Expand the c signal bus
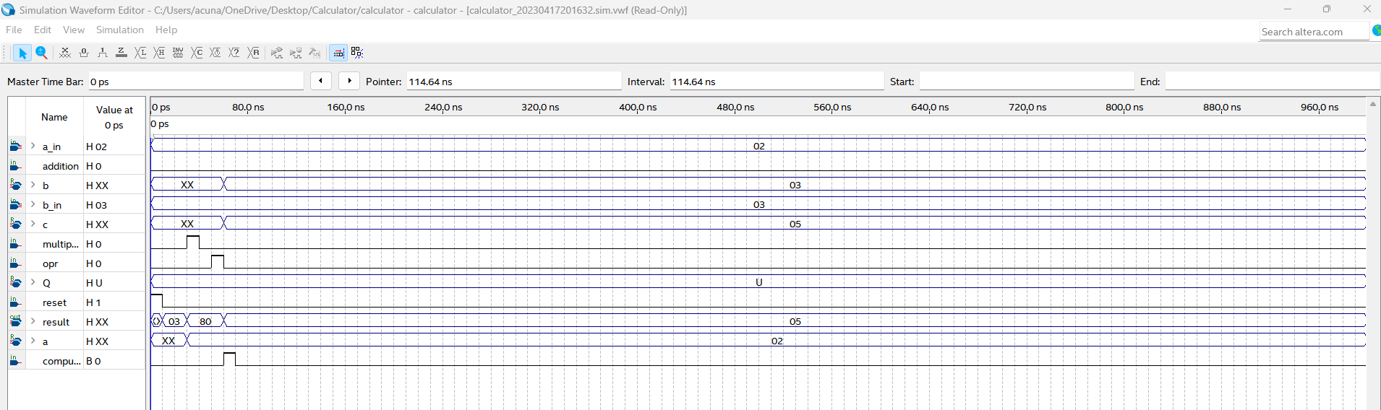 (x=33, y=224)
